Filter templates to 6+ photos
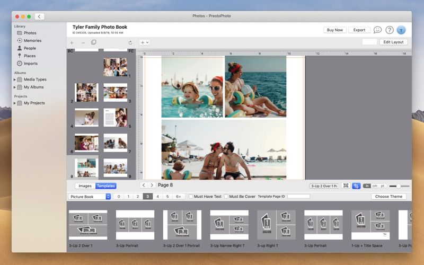 [x=179, y=197]
